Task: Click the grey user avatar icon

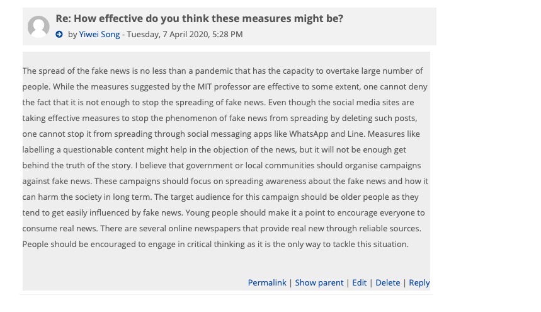Action: pos(38,26)
